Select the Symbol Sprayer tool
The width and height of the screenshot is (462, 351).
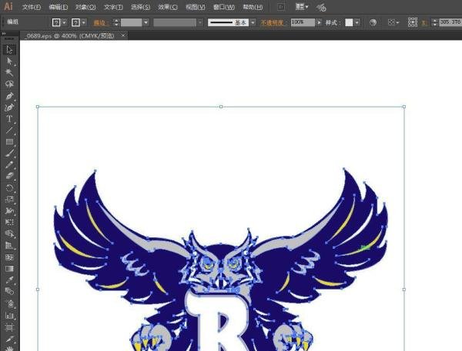(9, 303)
